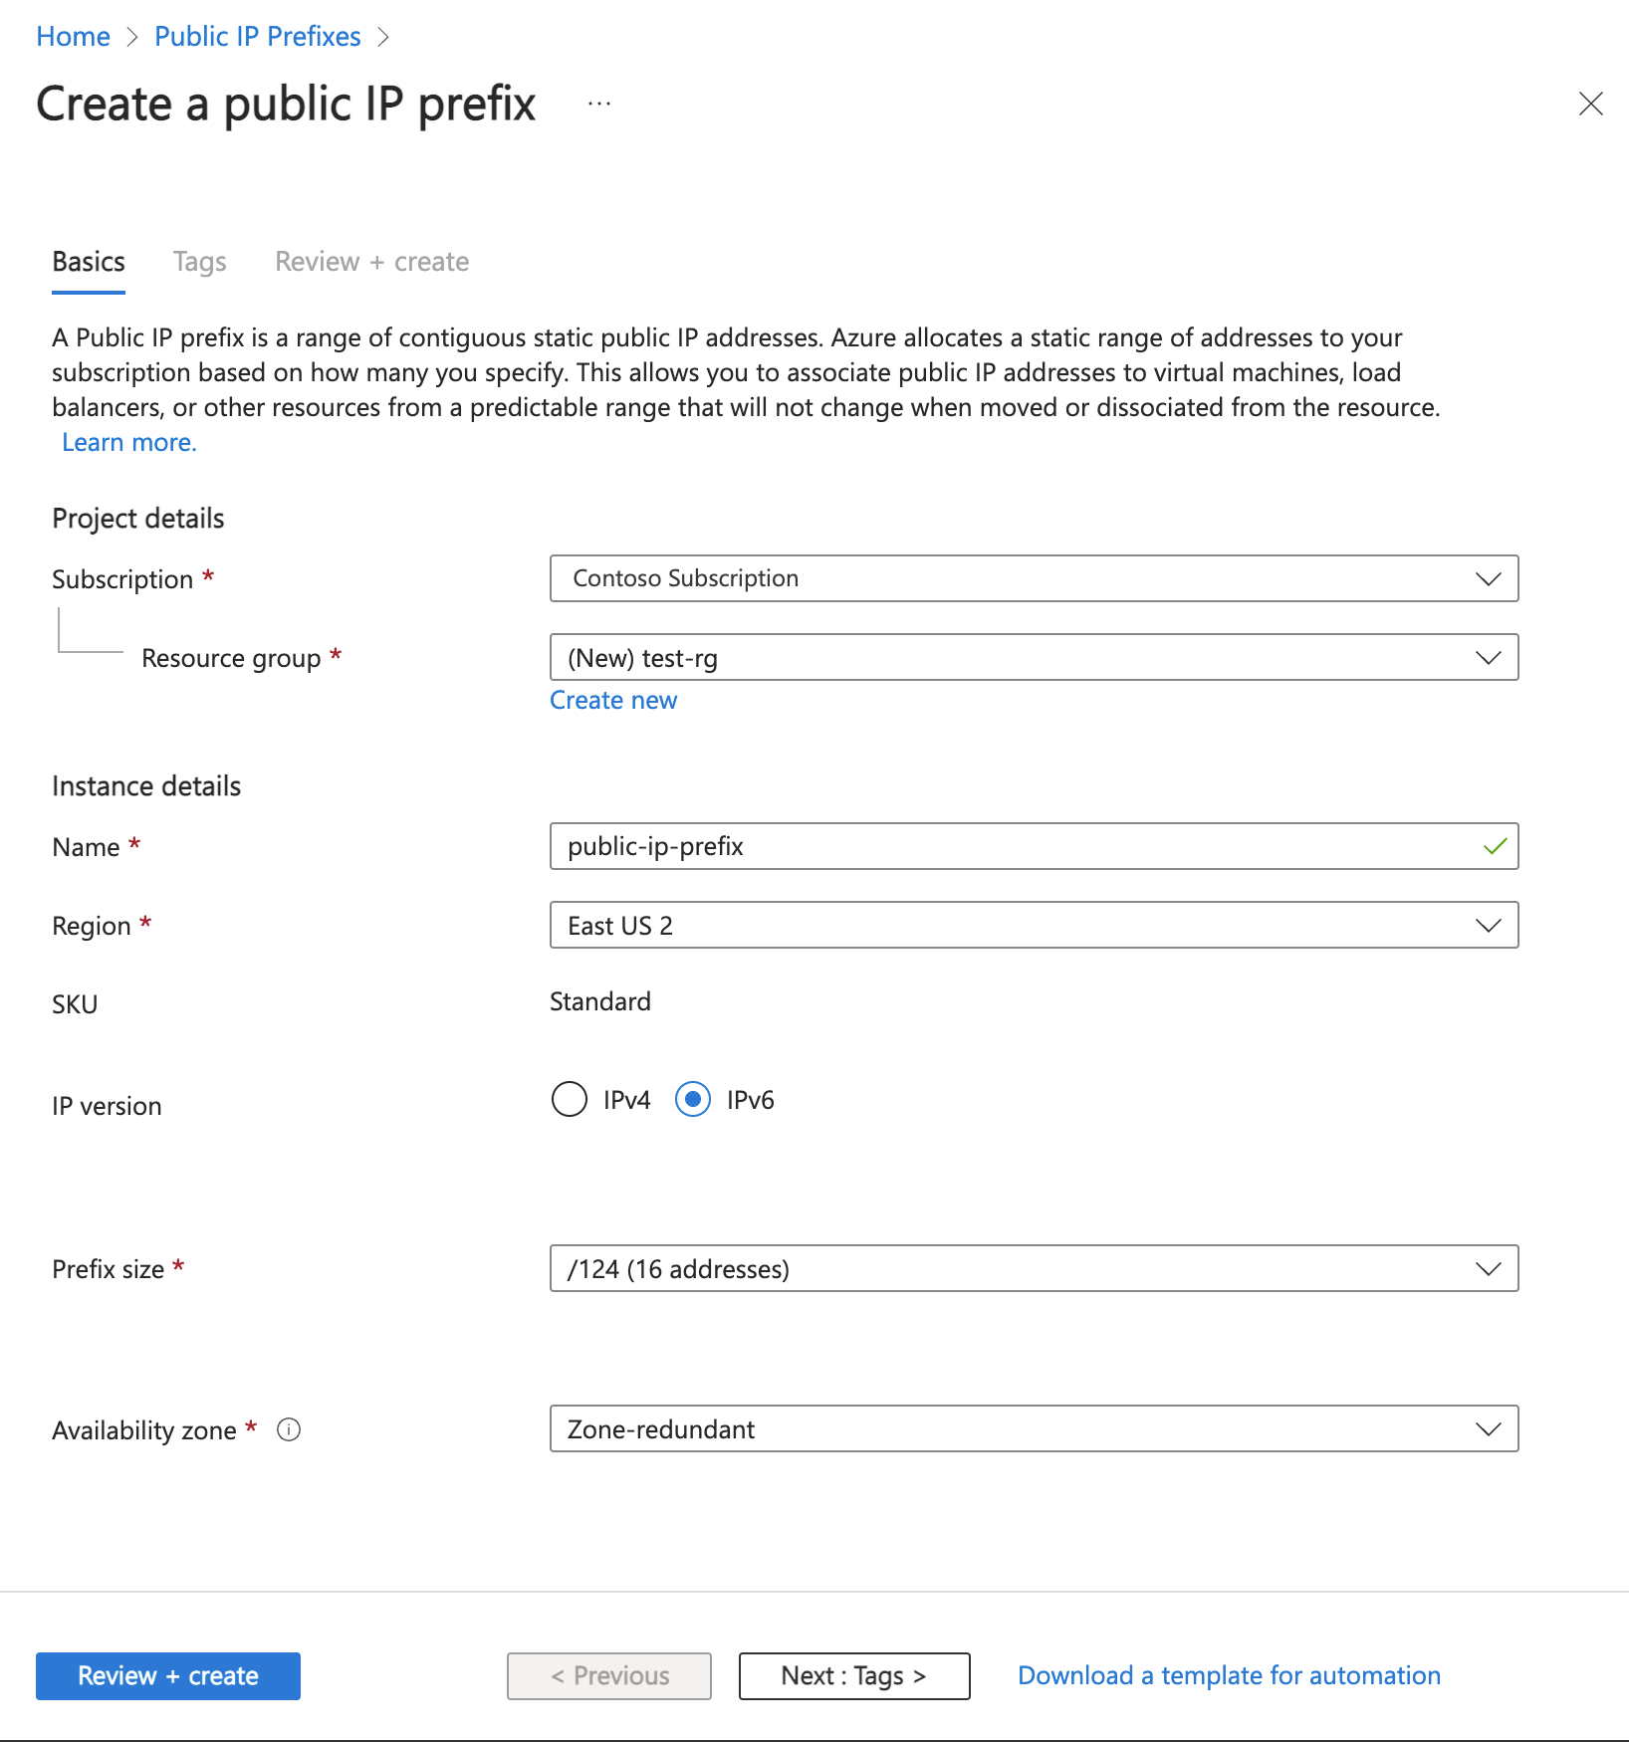Screen dimensions: 1629x1742
Task: Close the Create a public IP prefix pane
Action: pos(1590,104)
